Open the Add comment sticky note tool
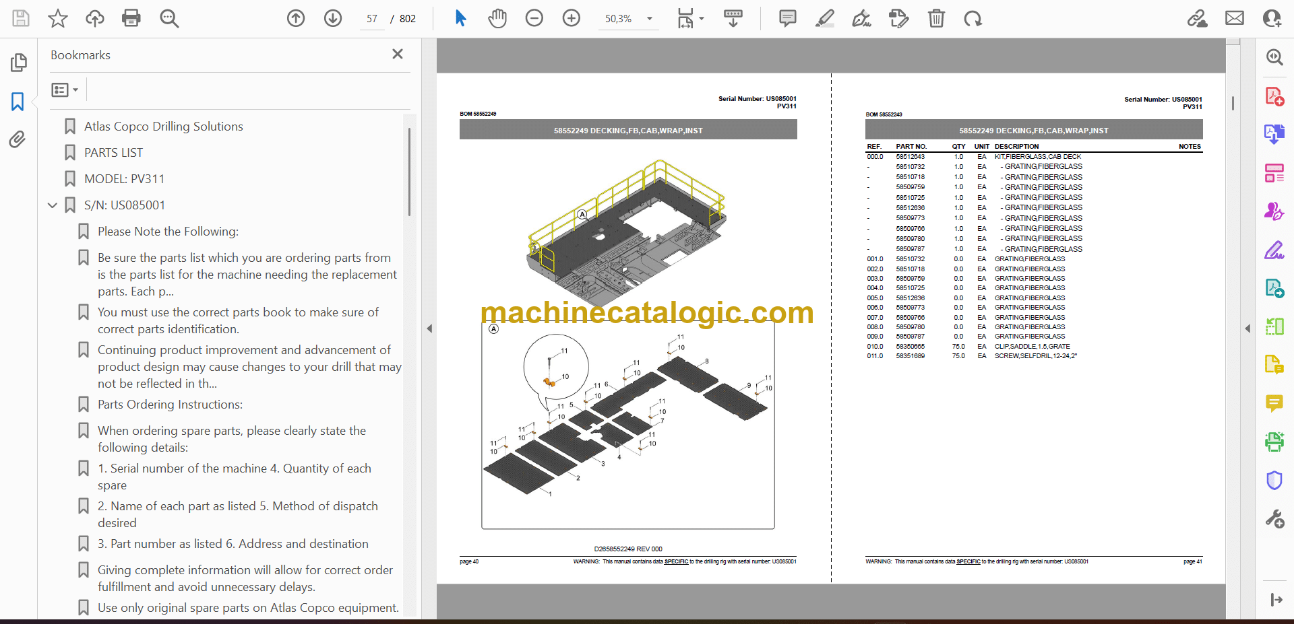 pos(787,18)
